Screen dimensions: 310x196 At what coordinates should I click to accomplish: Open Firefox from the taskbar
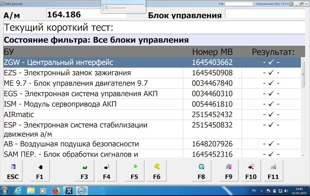click(56, 191)
